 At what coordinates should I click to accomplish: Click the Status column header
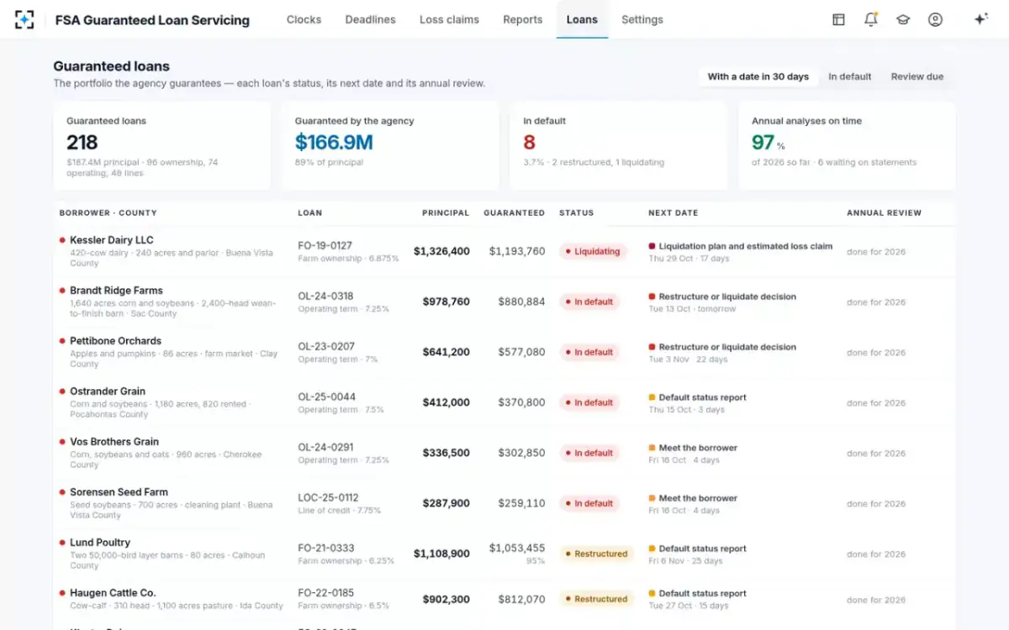pyautogui.click(x=577, y=213)
